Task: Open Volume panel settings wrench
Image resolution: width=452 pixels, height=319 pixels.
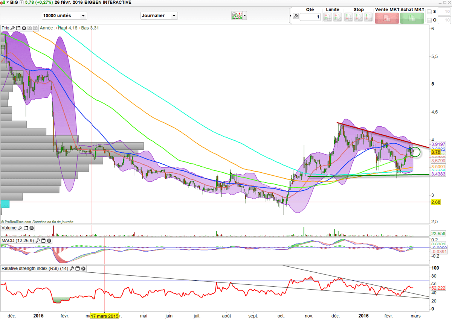Action: [x=20, y=228]
